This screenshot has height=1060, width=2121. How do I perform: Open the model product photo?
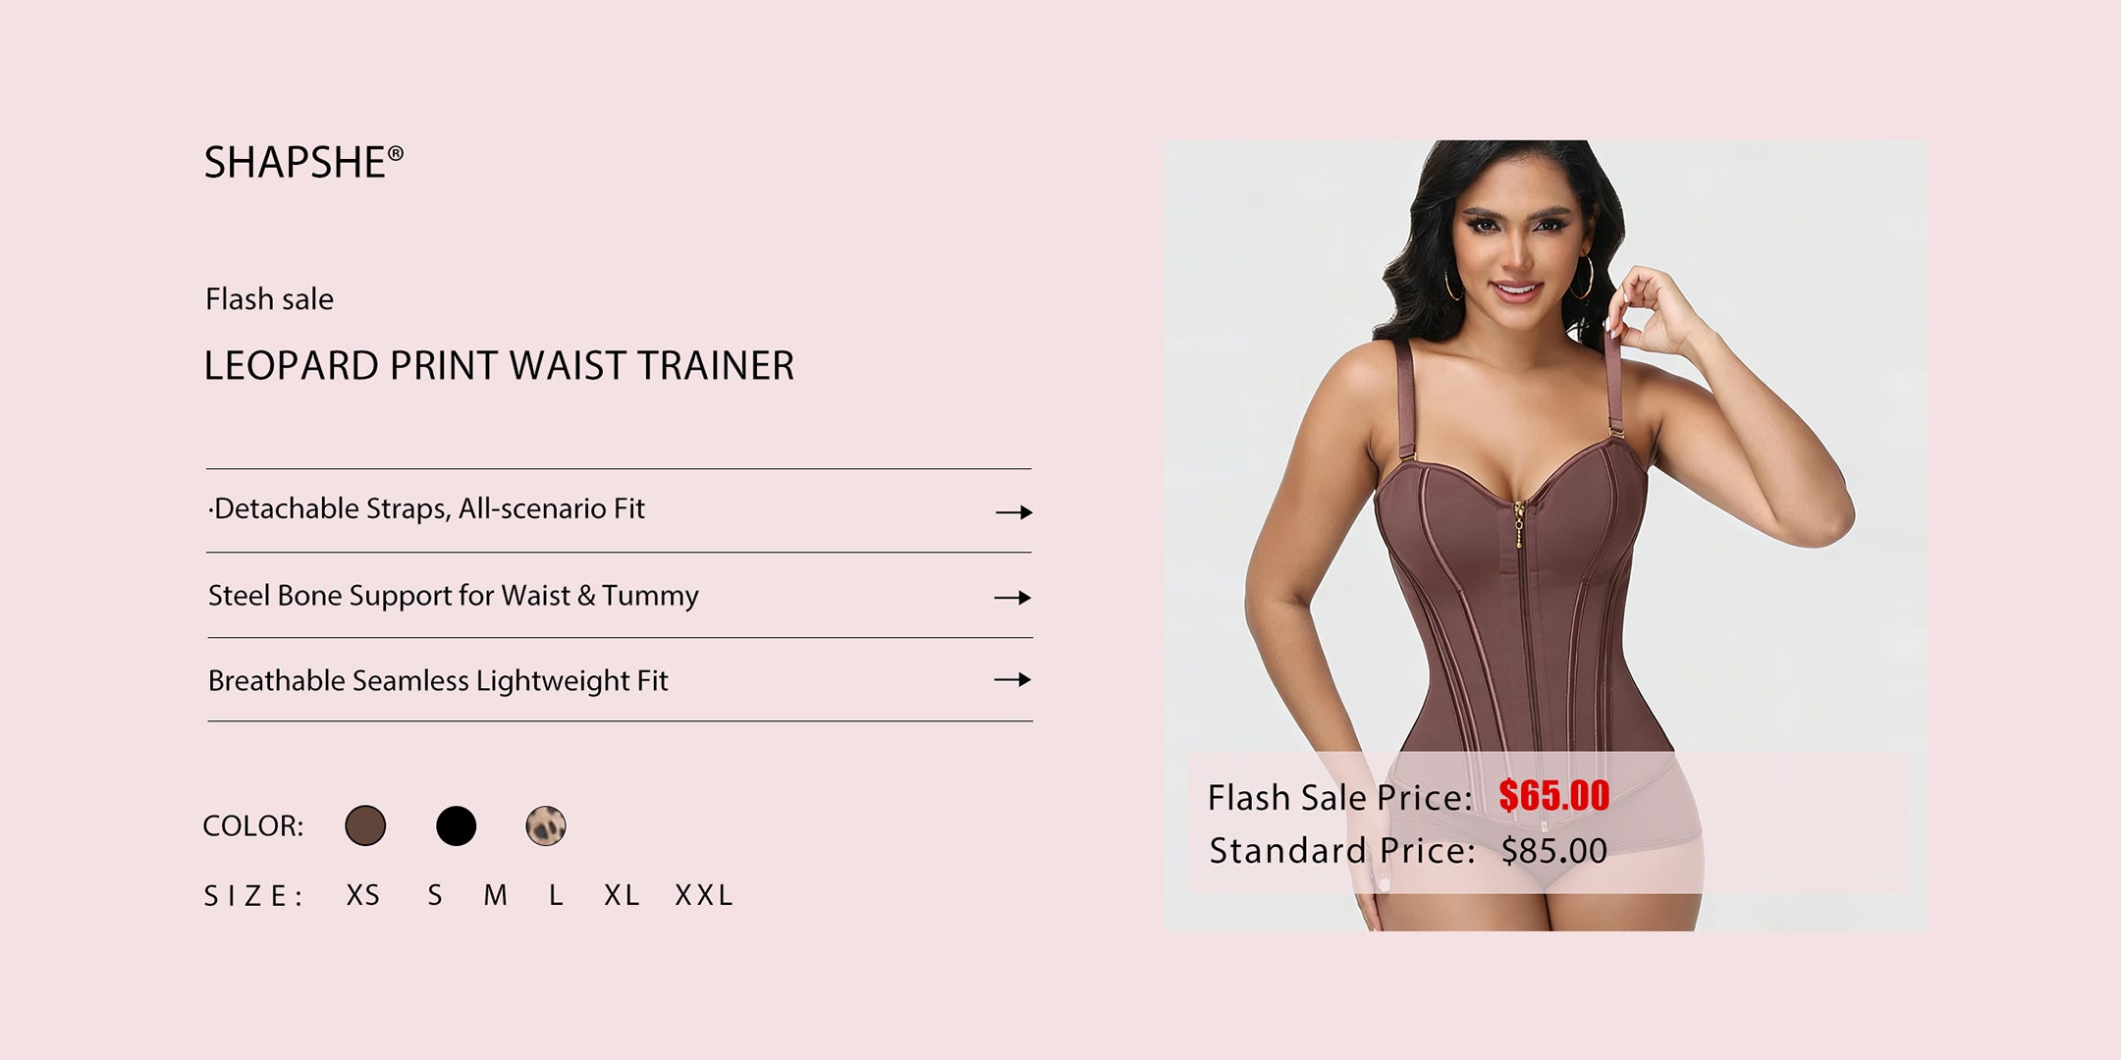pyautogui.click(x=1546, y=535)
